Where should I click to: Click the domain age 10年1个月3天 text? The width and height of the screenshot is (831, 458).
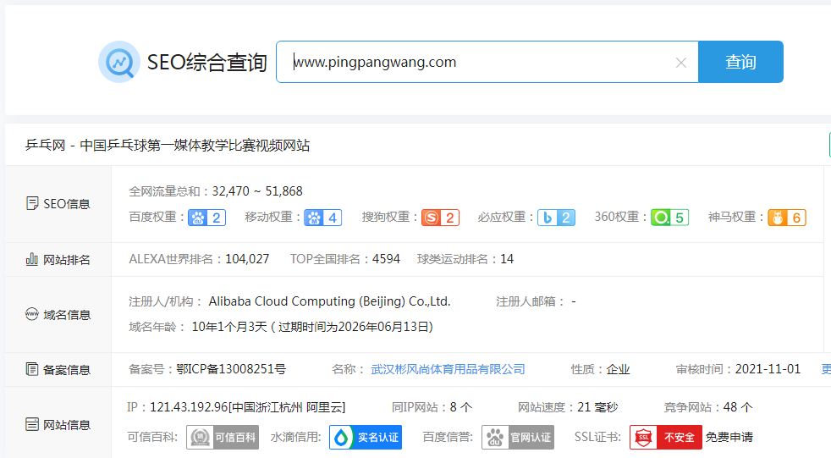point(229,327)
